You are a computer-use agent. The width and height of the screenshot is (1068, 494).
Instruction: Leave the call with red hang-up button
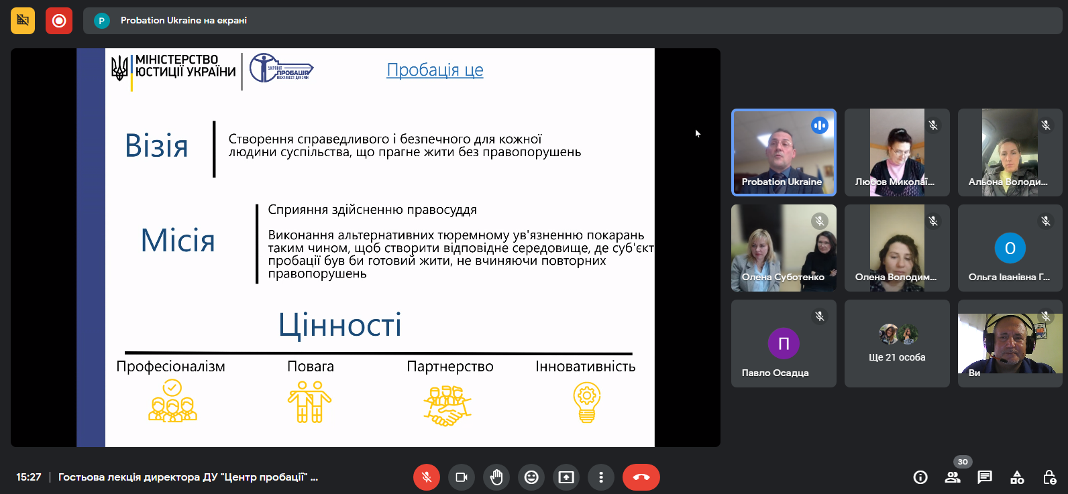[x=641, y=477]
